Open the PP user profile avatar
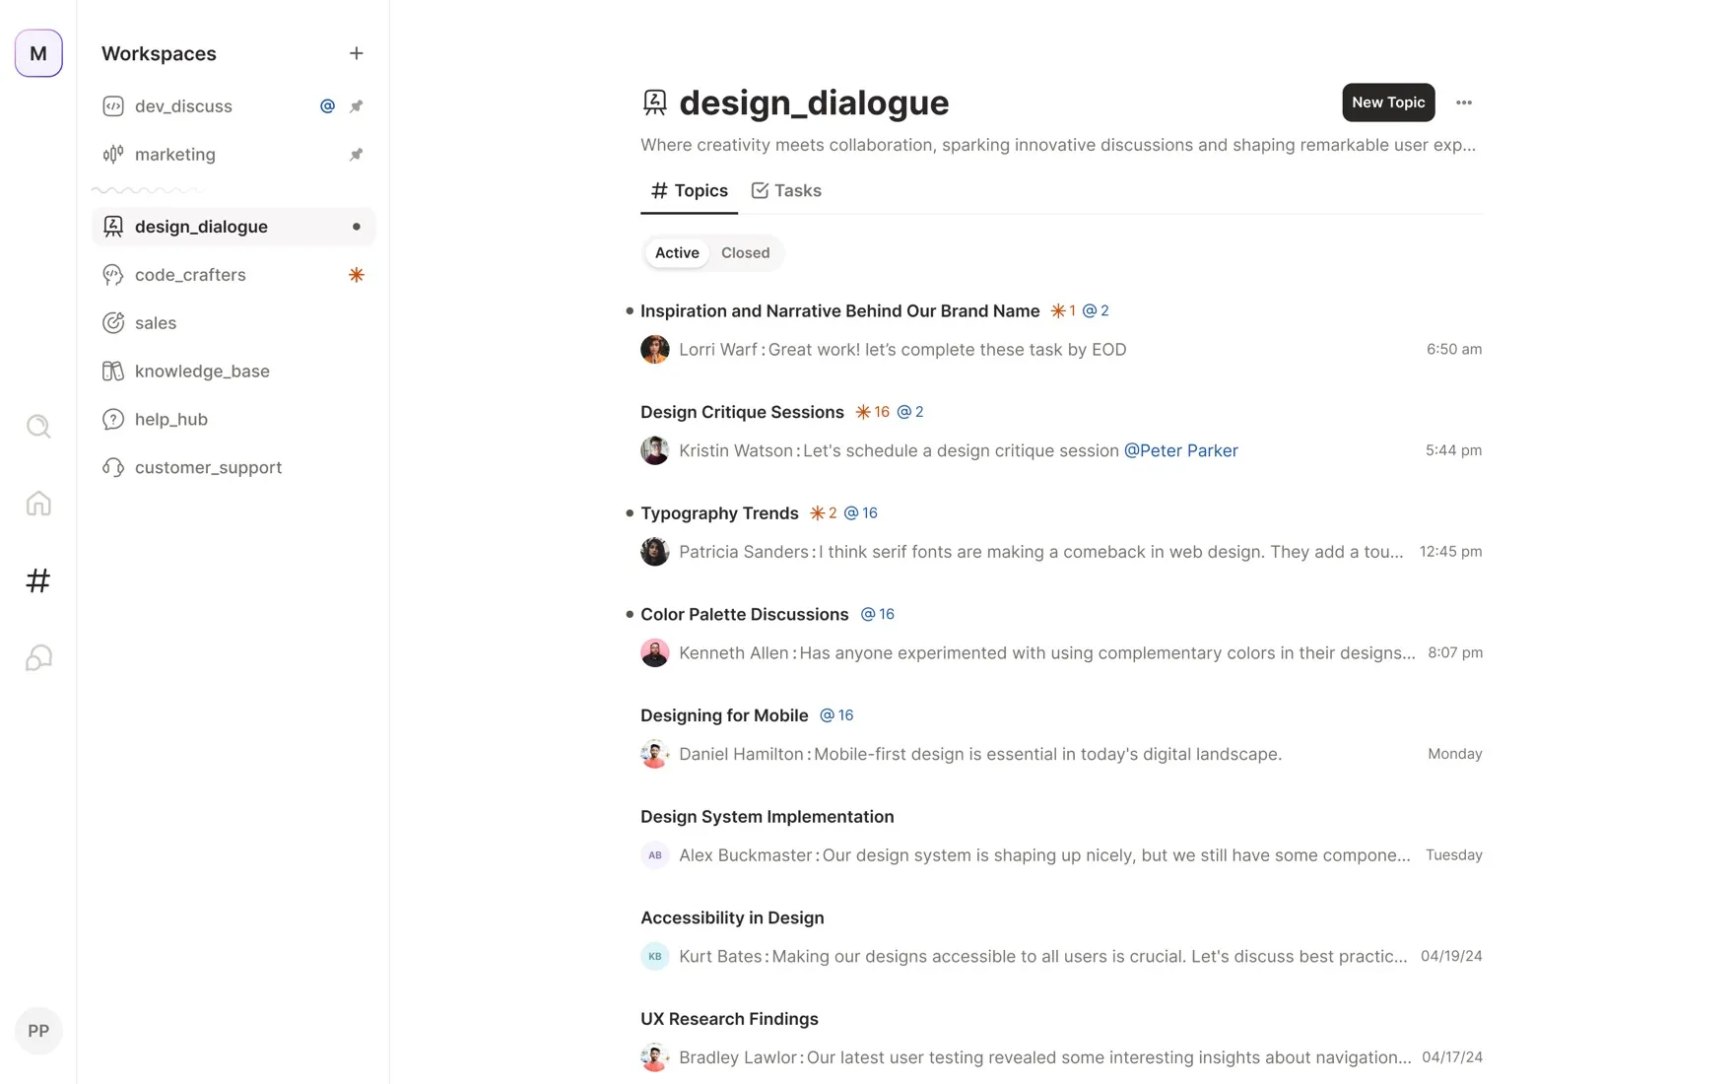 pyautogui.click(x=38, y=1031)
